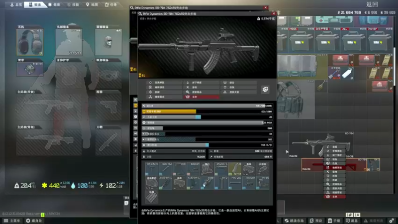This screenshot has height=224, width=398.
Task: Choose the red discard entry in context menu
Action: coord(334,197)
